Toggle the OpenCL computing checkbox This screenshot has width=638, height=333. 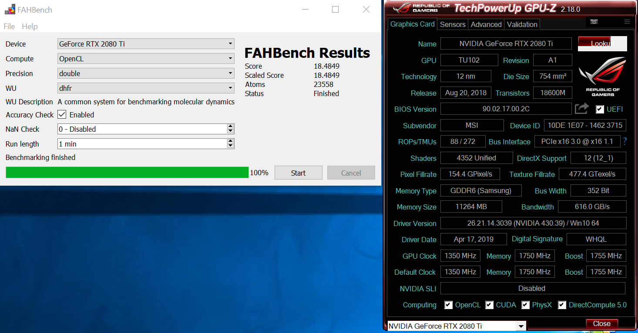click(448, 305)
